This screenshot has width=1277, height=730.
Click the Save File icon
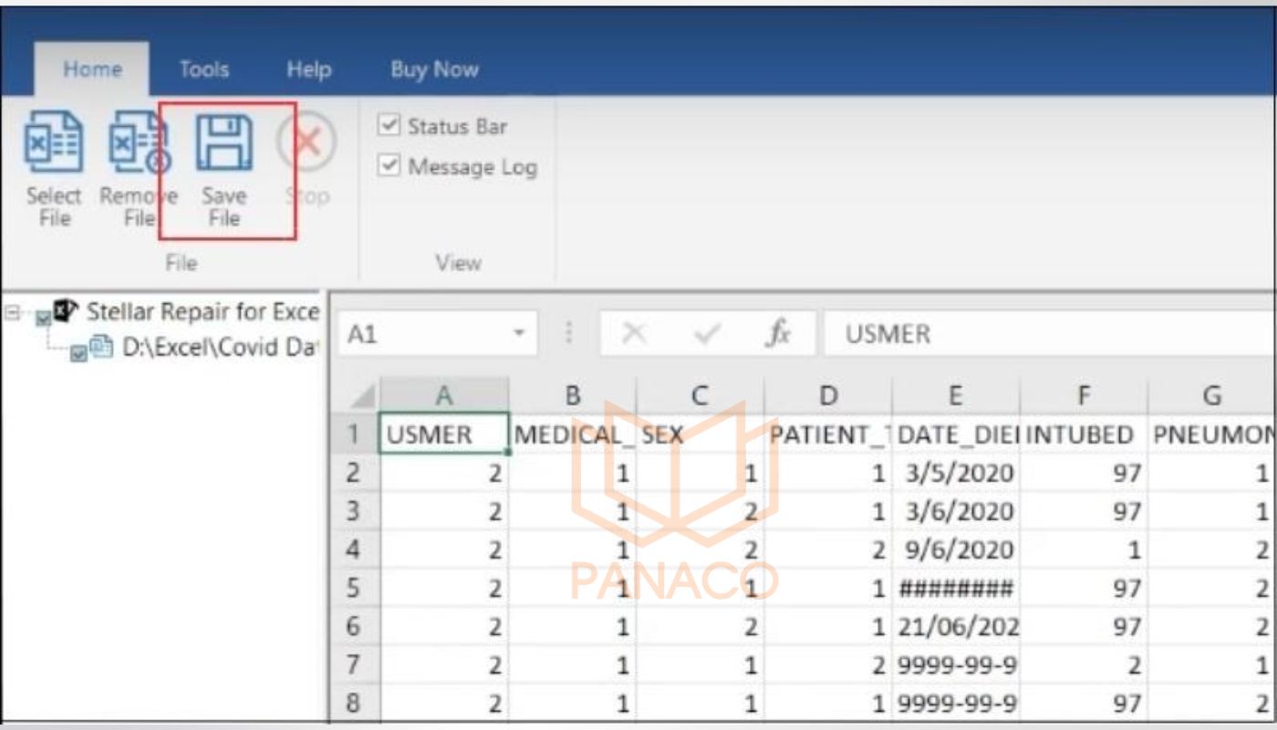(x=224, y=143)
